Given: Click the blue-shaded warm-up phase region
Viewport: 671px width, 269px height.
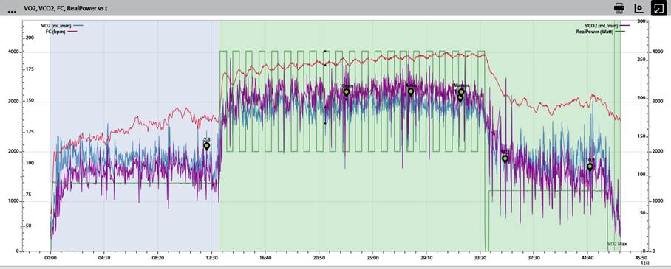Looking at the screenshot, I should [134, 136].
